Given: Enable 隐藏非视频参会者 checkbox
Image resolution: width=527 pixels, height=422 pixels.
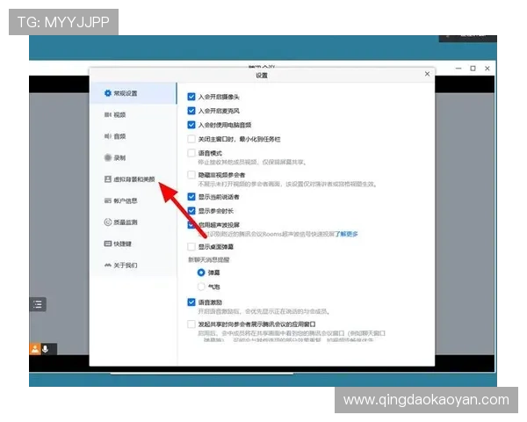Looking at the screenshot, I should [x=191, y=175].
